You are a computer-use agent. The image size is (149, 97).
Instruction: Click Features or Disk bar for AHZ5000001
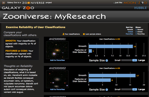90,51
